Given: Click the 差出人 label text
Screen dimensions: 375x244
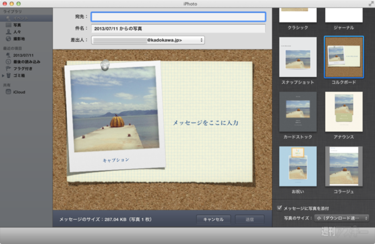Looking at the screenshot, I should click(x=79, y=40).
